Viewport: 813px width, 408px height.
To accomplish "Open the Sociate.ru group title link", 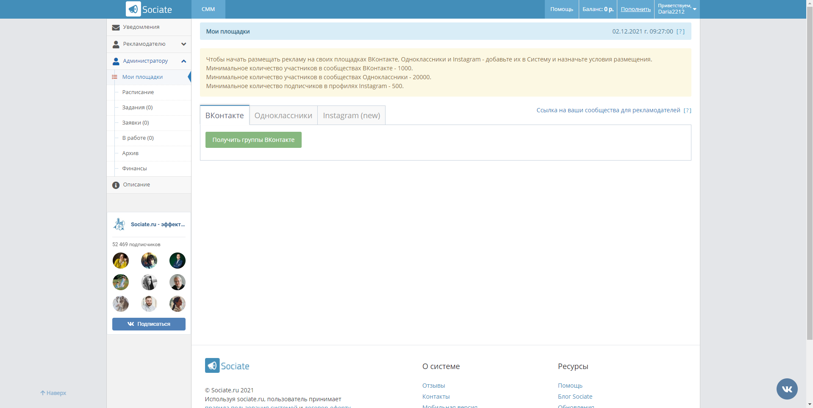I will (158, 225).
